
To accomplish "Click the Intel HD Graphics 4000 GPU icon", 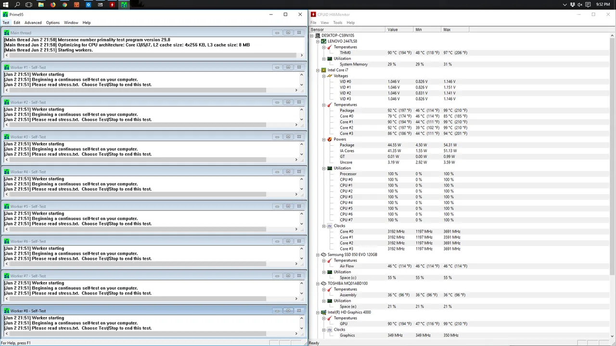I will pyautogui.click(x=324, y=312).
